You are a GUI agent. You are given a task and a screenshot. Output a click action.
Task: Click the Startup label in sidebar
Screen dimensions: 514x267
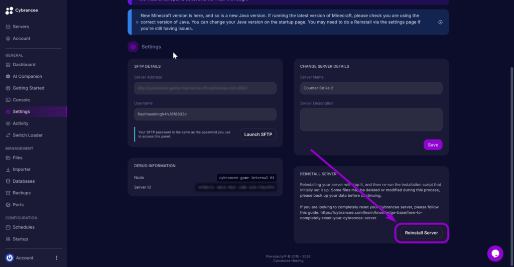pyautogui.click(x=20, y=239)
